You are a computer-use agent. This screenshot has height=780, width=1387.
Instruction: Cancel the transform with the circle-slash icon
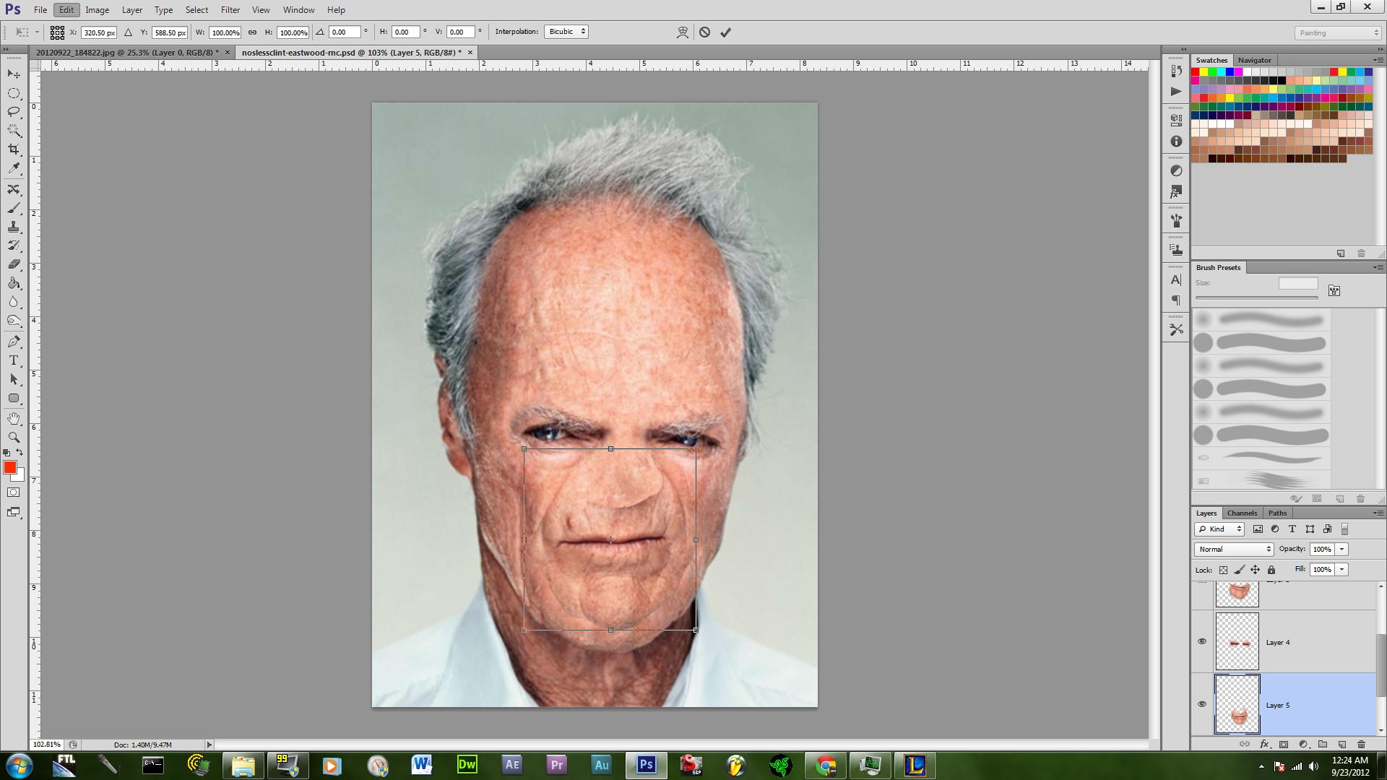704,32
